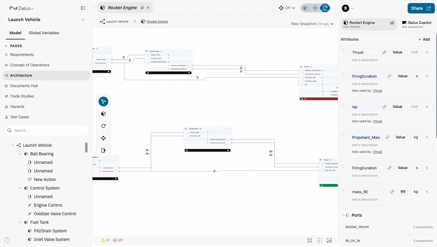The image size is (437, 247).
Task: Open the Dalus logo menu
Action: [x=21, y=8]
